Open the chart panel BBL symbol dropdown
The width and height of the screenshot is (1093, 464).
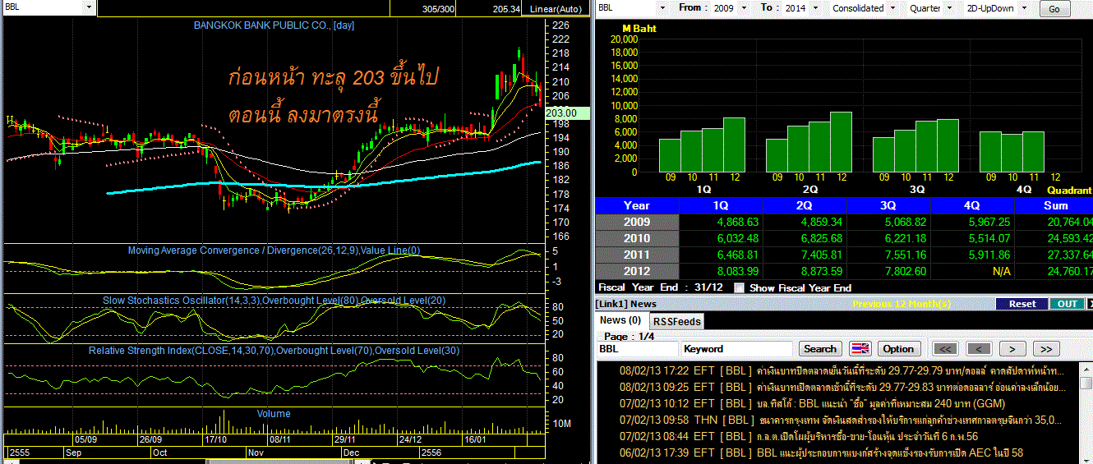[89, 7]
